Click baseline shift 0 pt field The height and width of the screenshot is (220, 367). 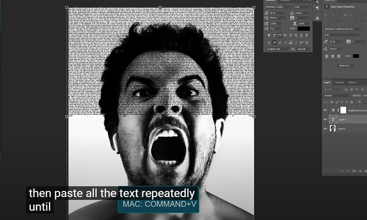coord(275,29)
